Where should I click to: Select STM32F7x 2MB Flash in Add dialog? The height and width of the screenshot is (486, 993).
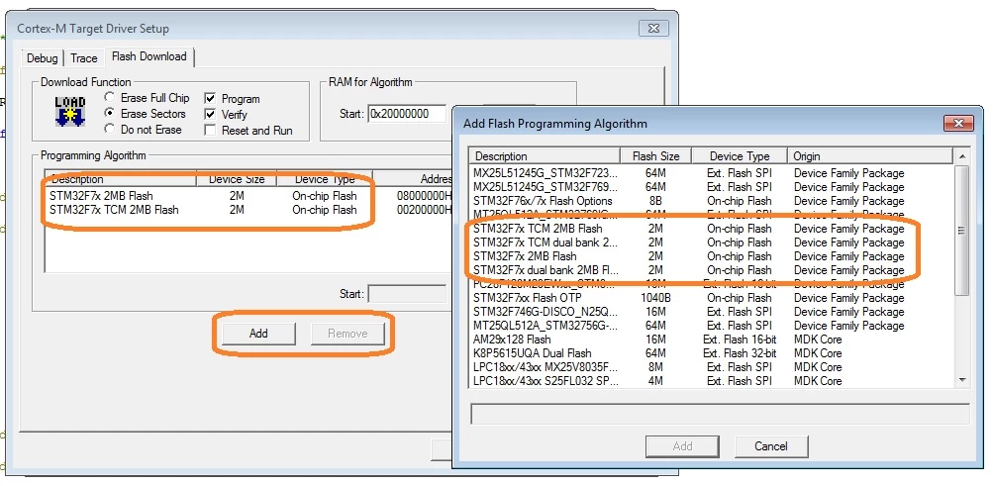(711, 256)
